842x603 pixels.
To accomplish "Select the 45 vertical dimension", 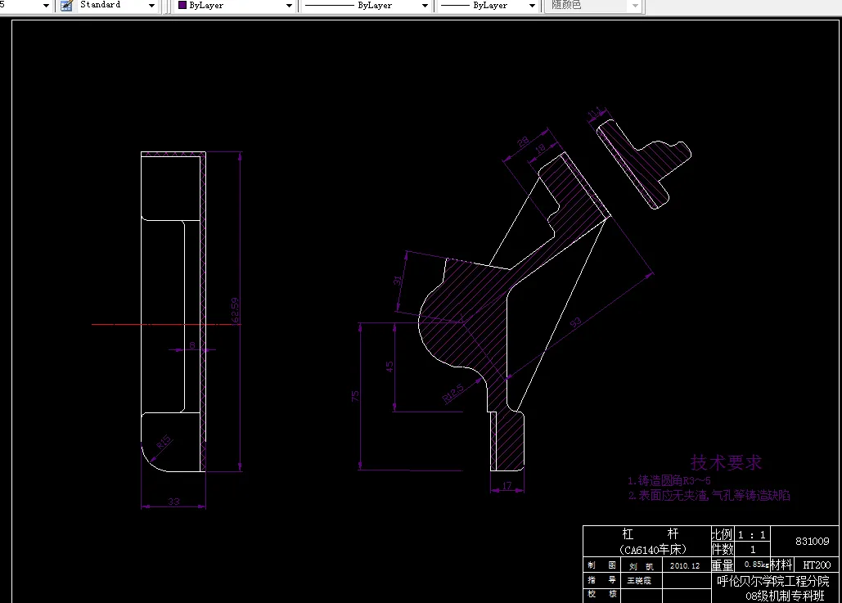I will tap(389, 367).
